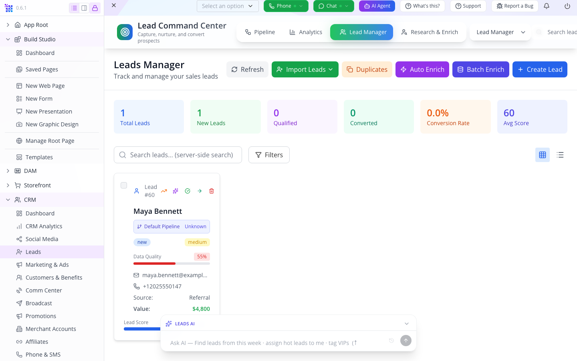Viewport: 577px width, 361px height.
Task: Open the Lead Manager view selector
Action: pos(500,32)
